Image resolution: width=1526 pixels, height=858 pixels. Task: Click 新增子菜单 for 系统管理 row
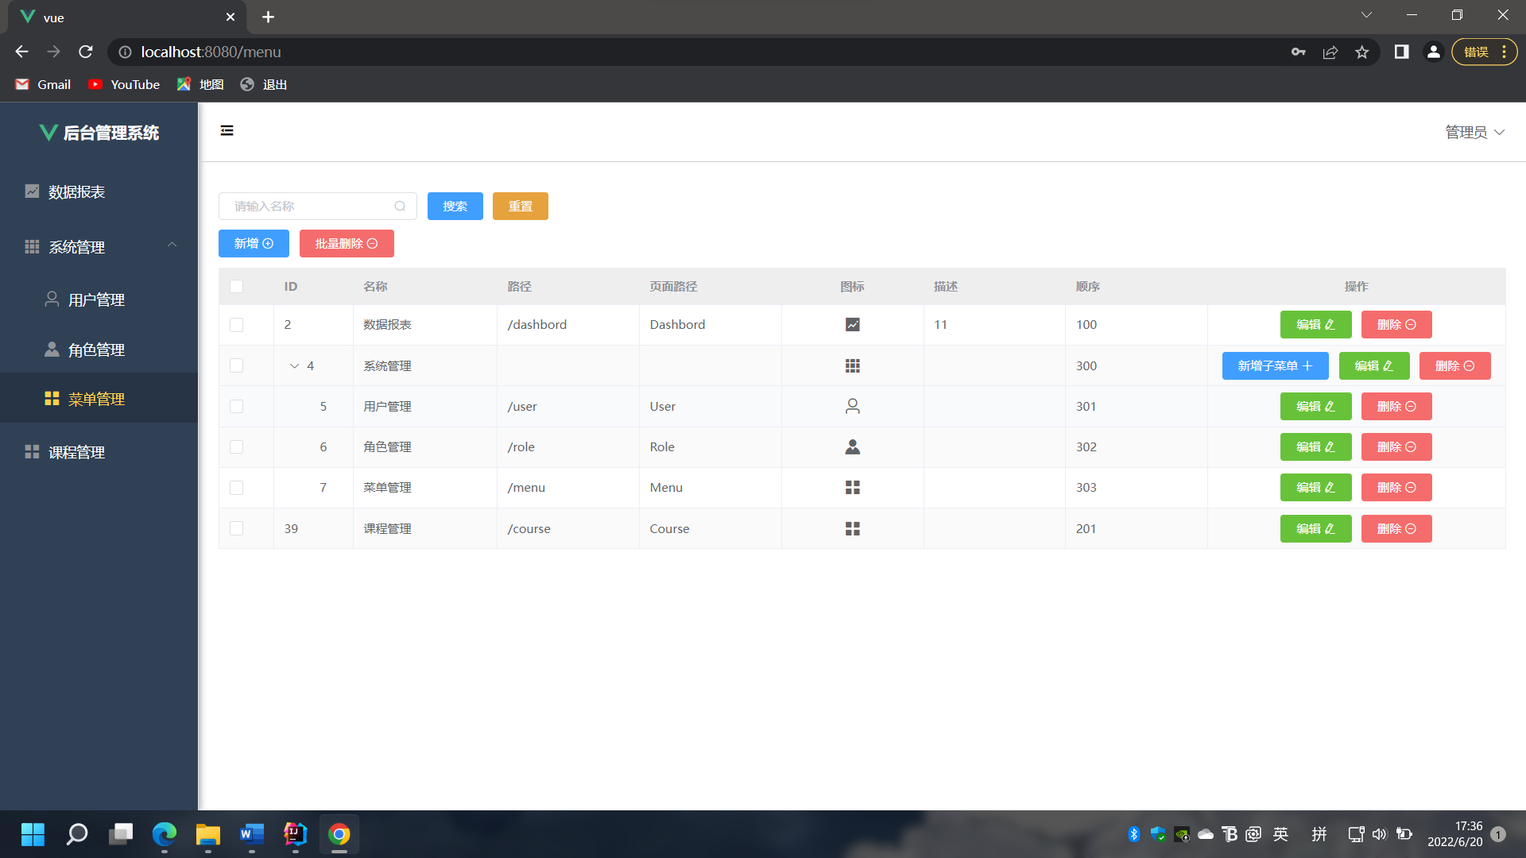pyautogui.click(x=1275, y=365)
